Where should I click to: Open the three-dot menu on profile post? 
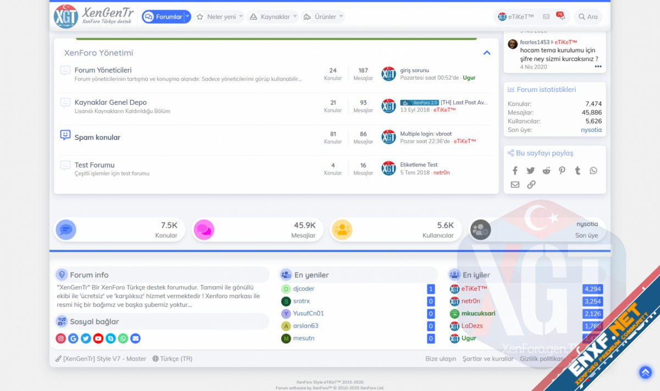[x=598, y=66]
